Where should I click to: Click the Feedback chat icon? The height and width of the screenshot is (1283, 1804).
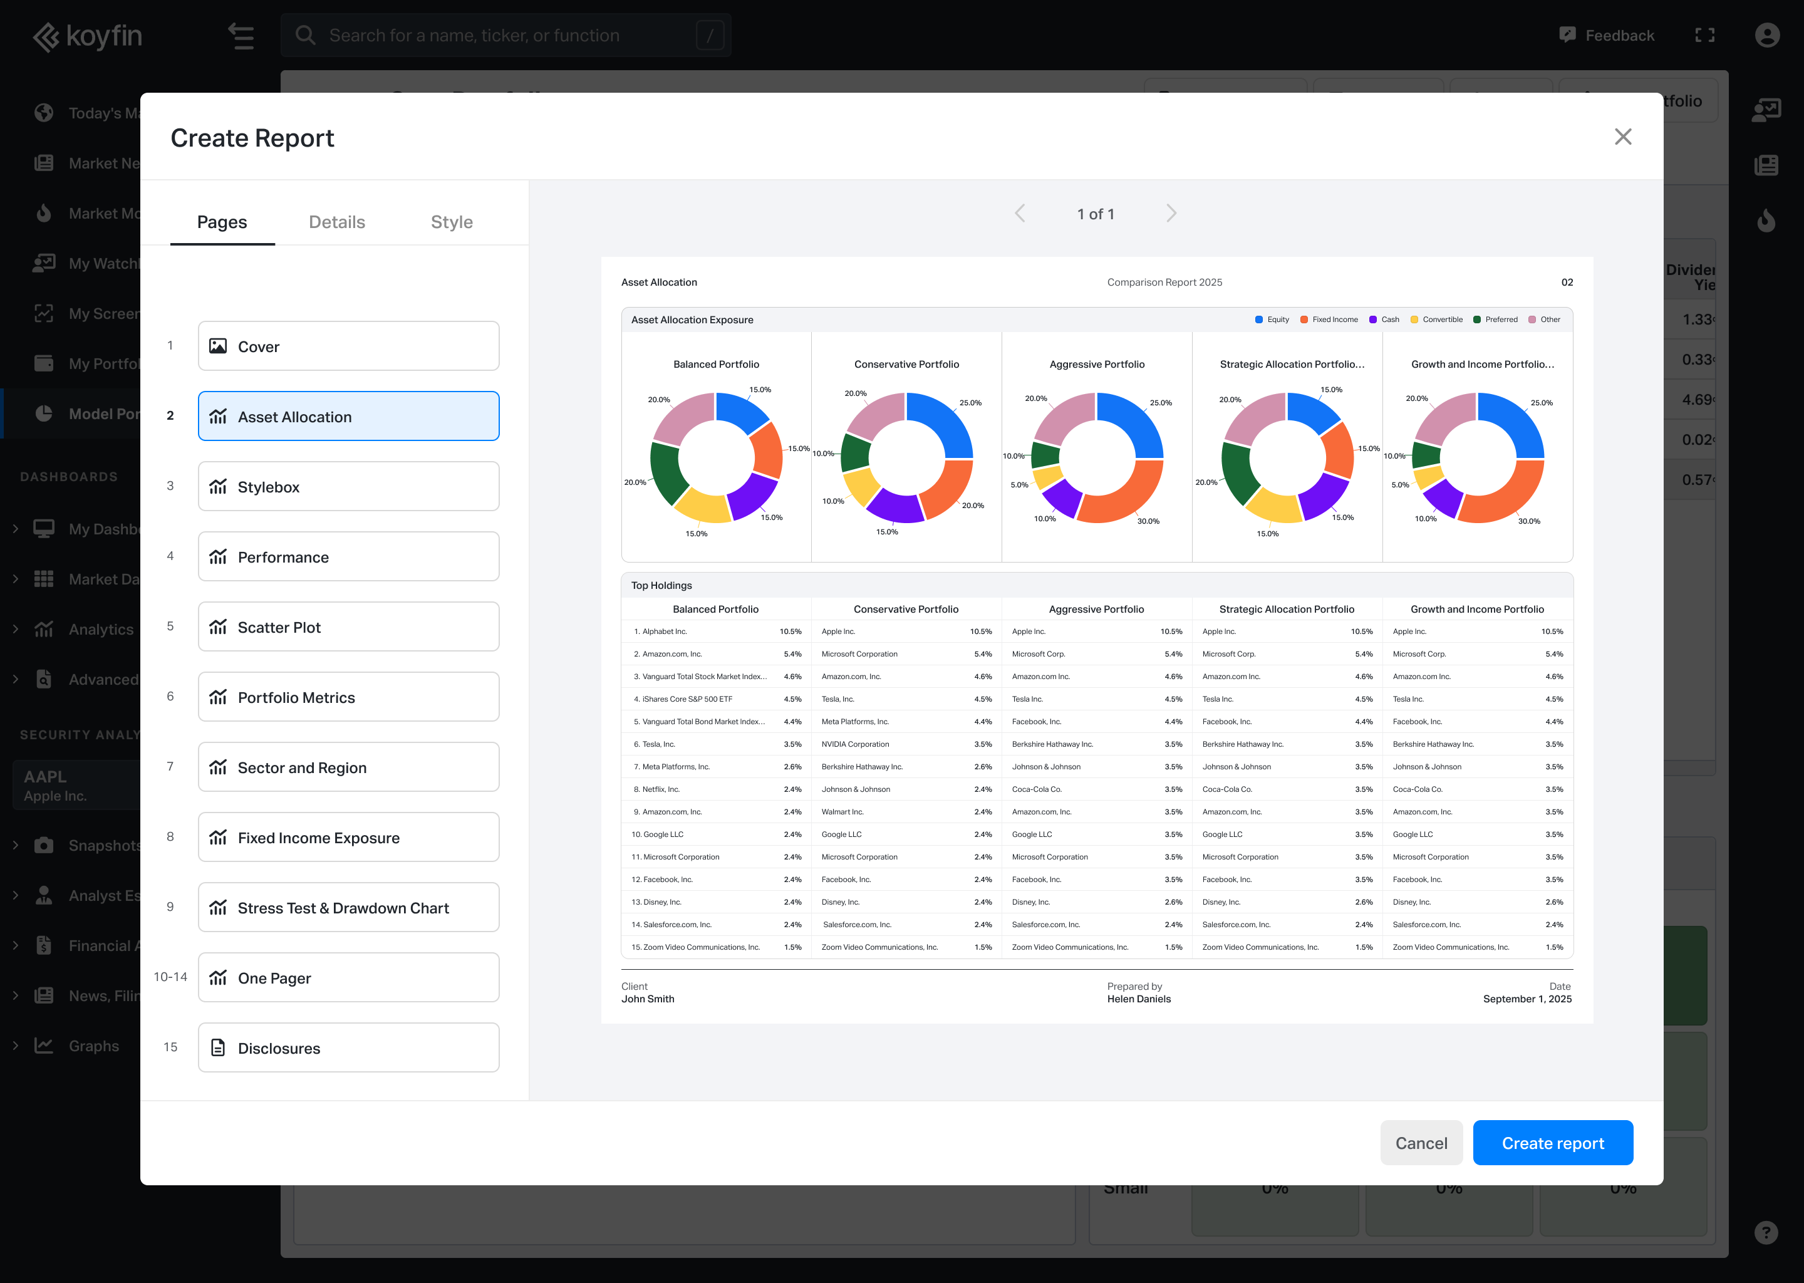pyautogui.click(x=1567, y=34)
